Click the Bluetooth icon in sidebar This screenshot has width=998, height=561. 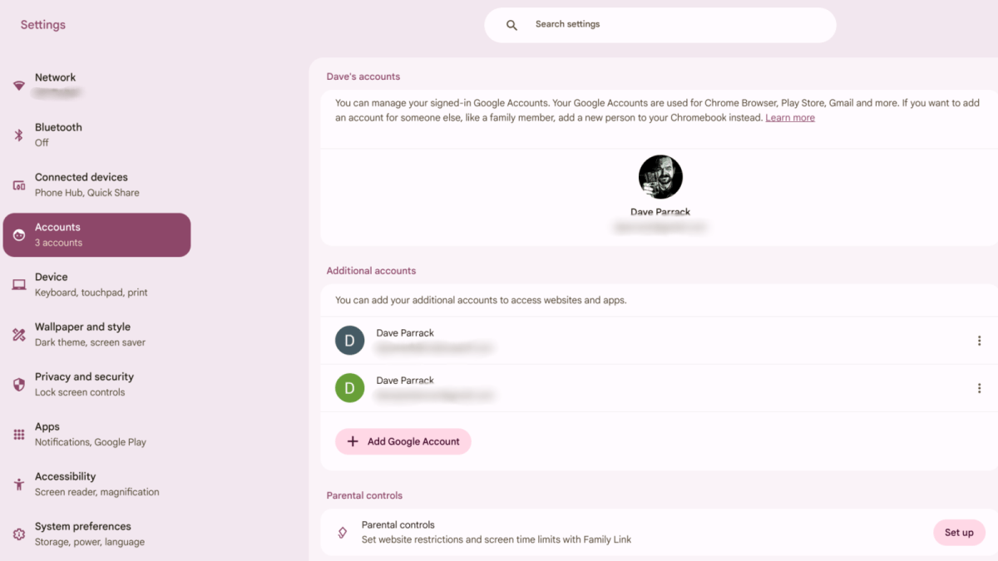click(x=19, y=135)
